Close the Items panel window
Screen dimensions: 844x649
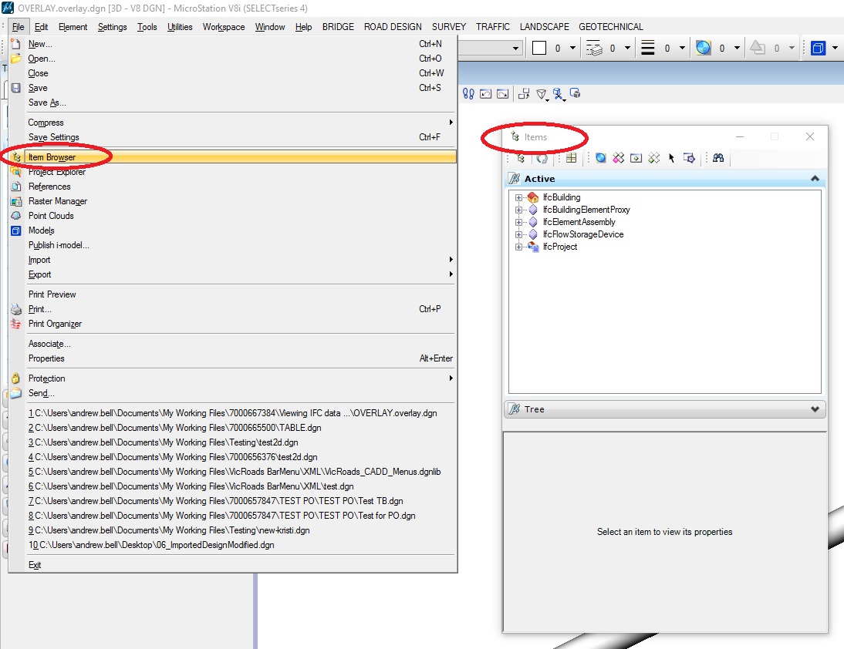[810, 136]
